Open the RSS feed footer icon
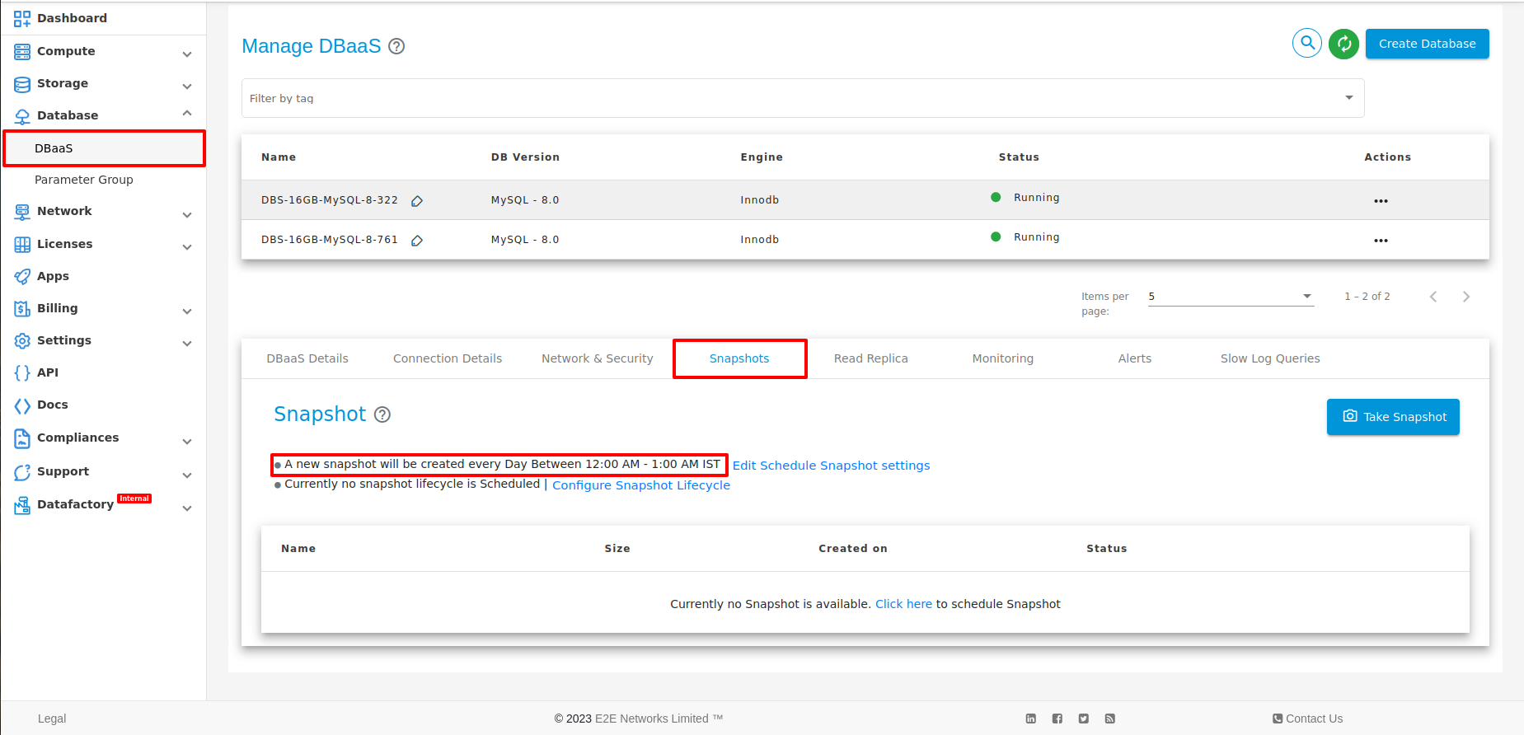 (1109, 719)
